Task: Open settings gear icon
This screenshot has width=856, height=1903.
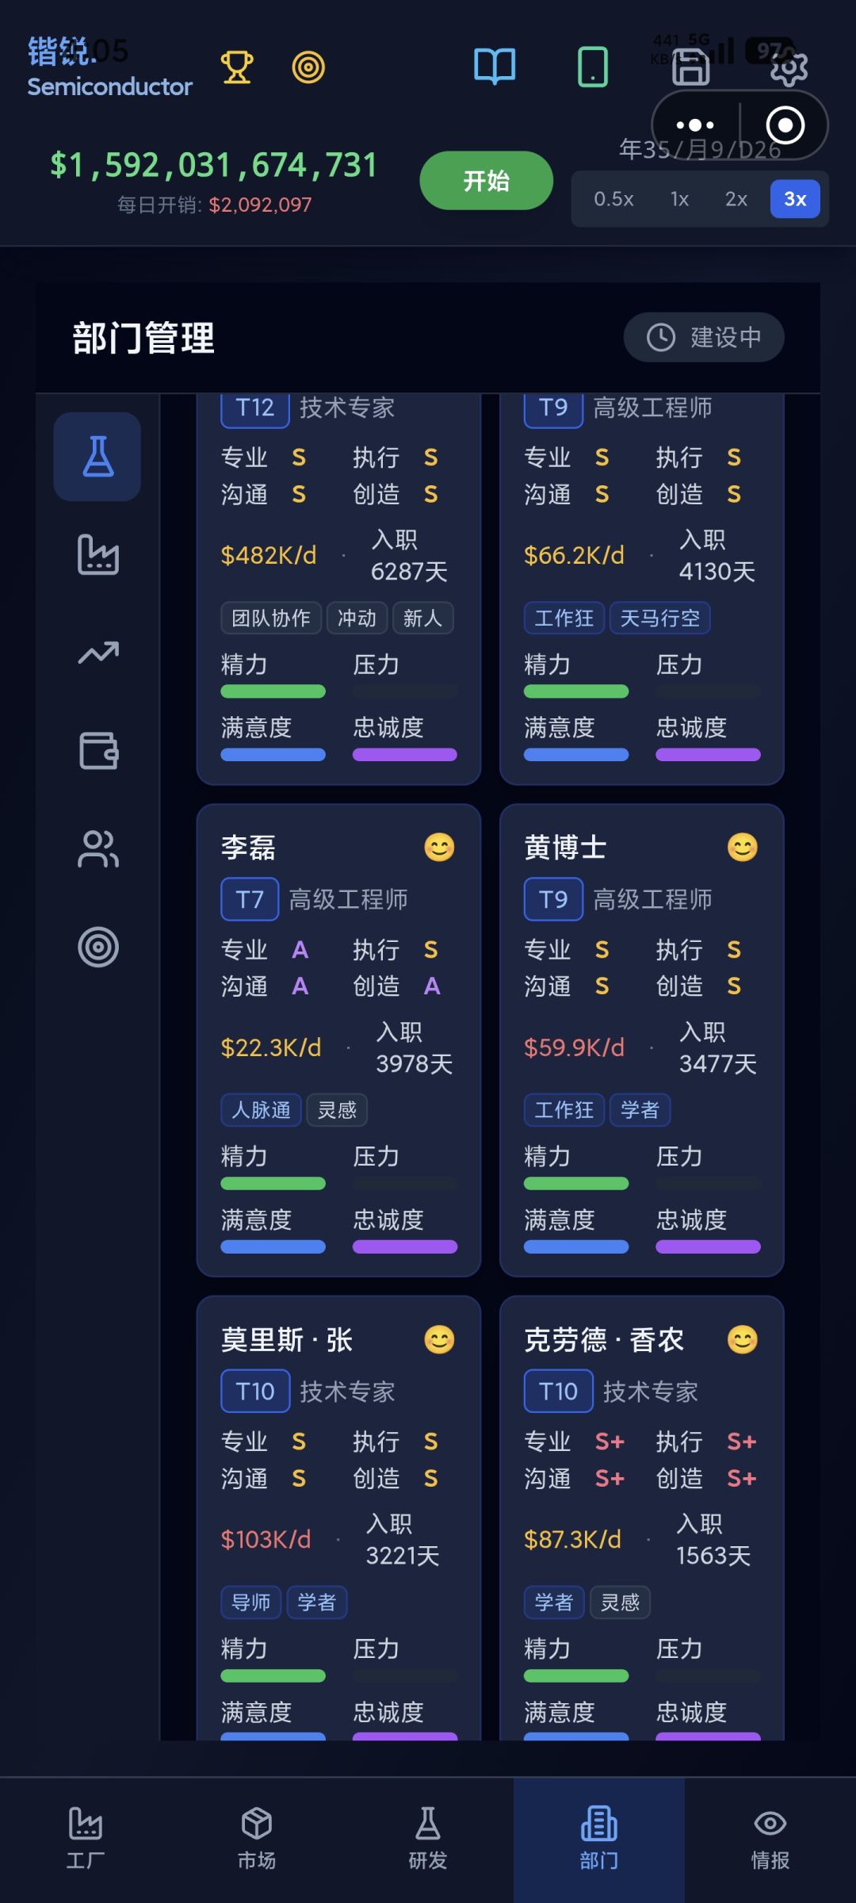Action: 789,68
